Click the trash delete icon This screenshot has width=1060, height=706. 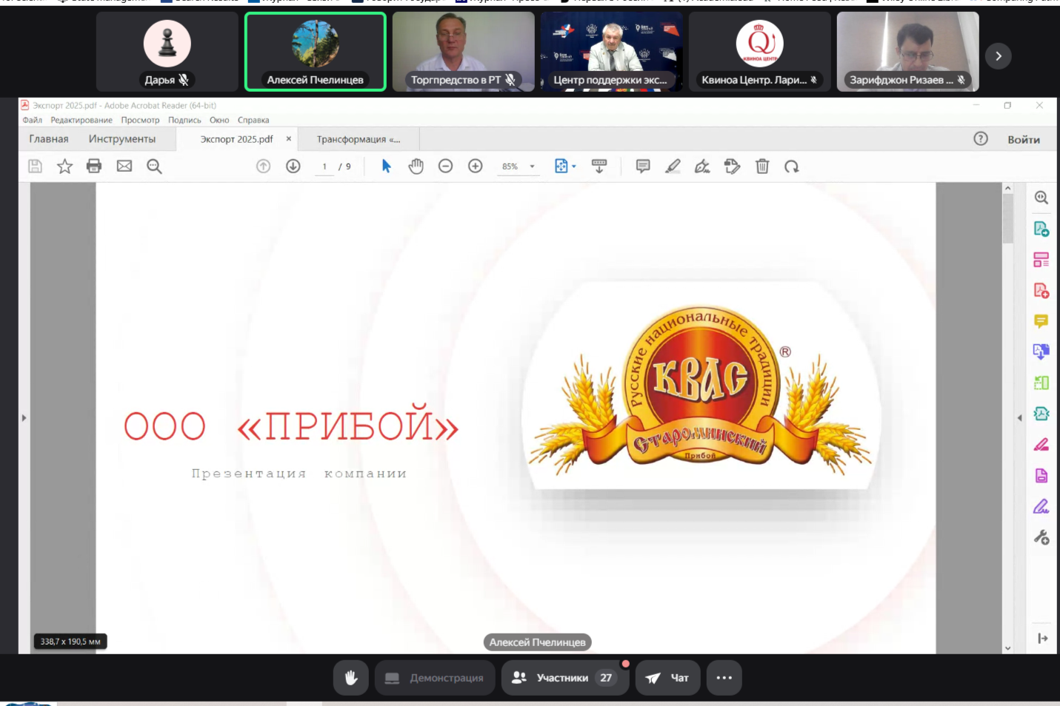coord(762,167)
